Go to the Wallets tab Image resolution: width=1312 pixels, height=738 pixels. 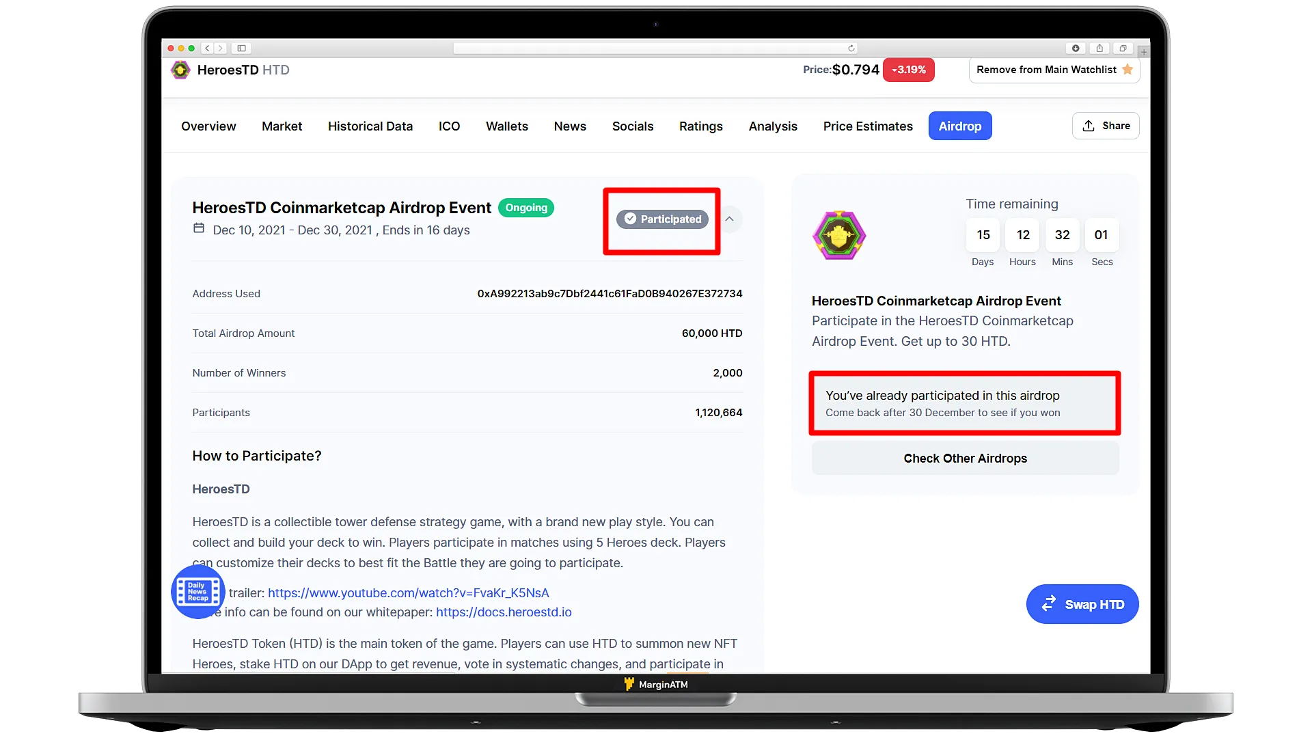point(507,126)
